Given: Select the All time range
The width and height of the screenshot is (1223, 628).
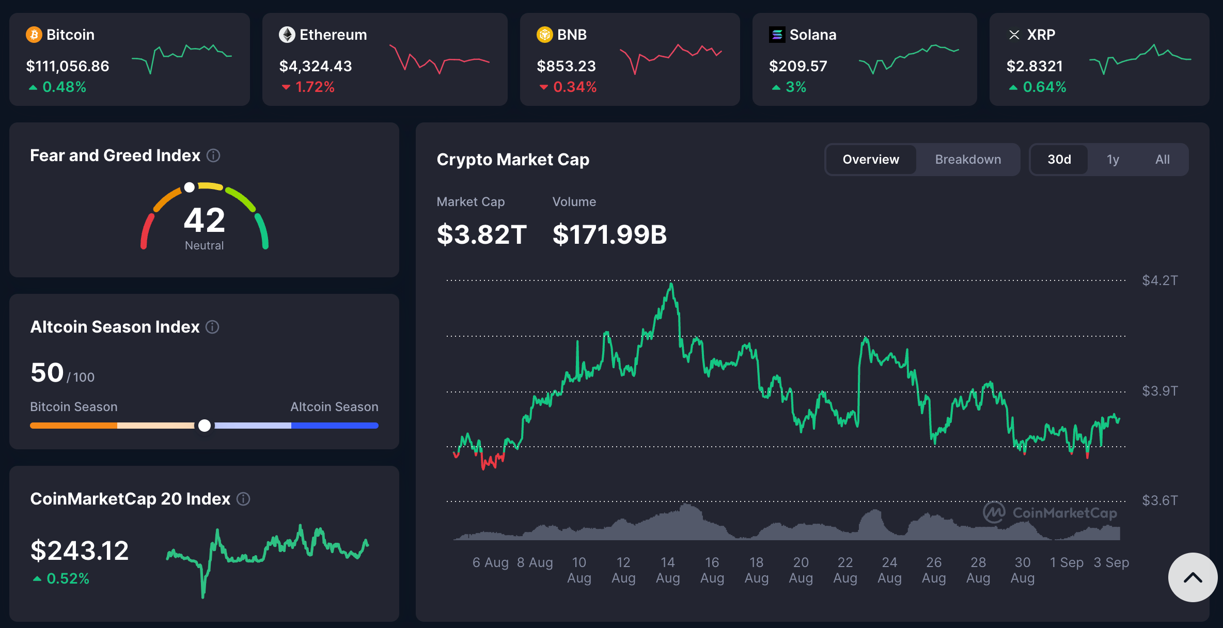Looking at the screenshot, I should (x=1162, y=160).
